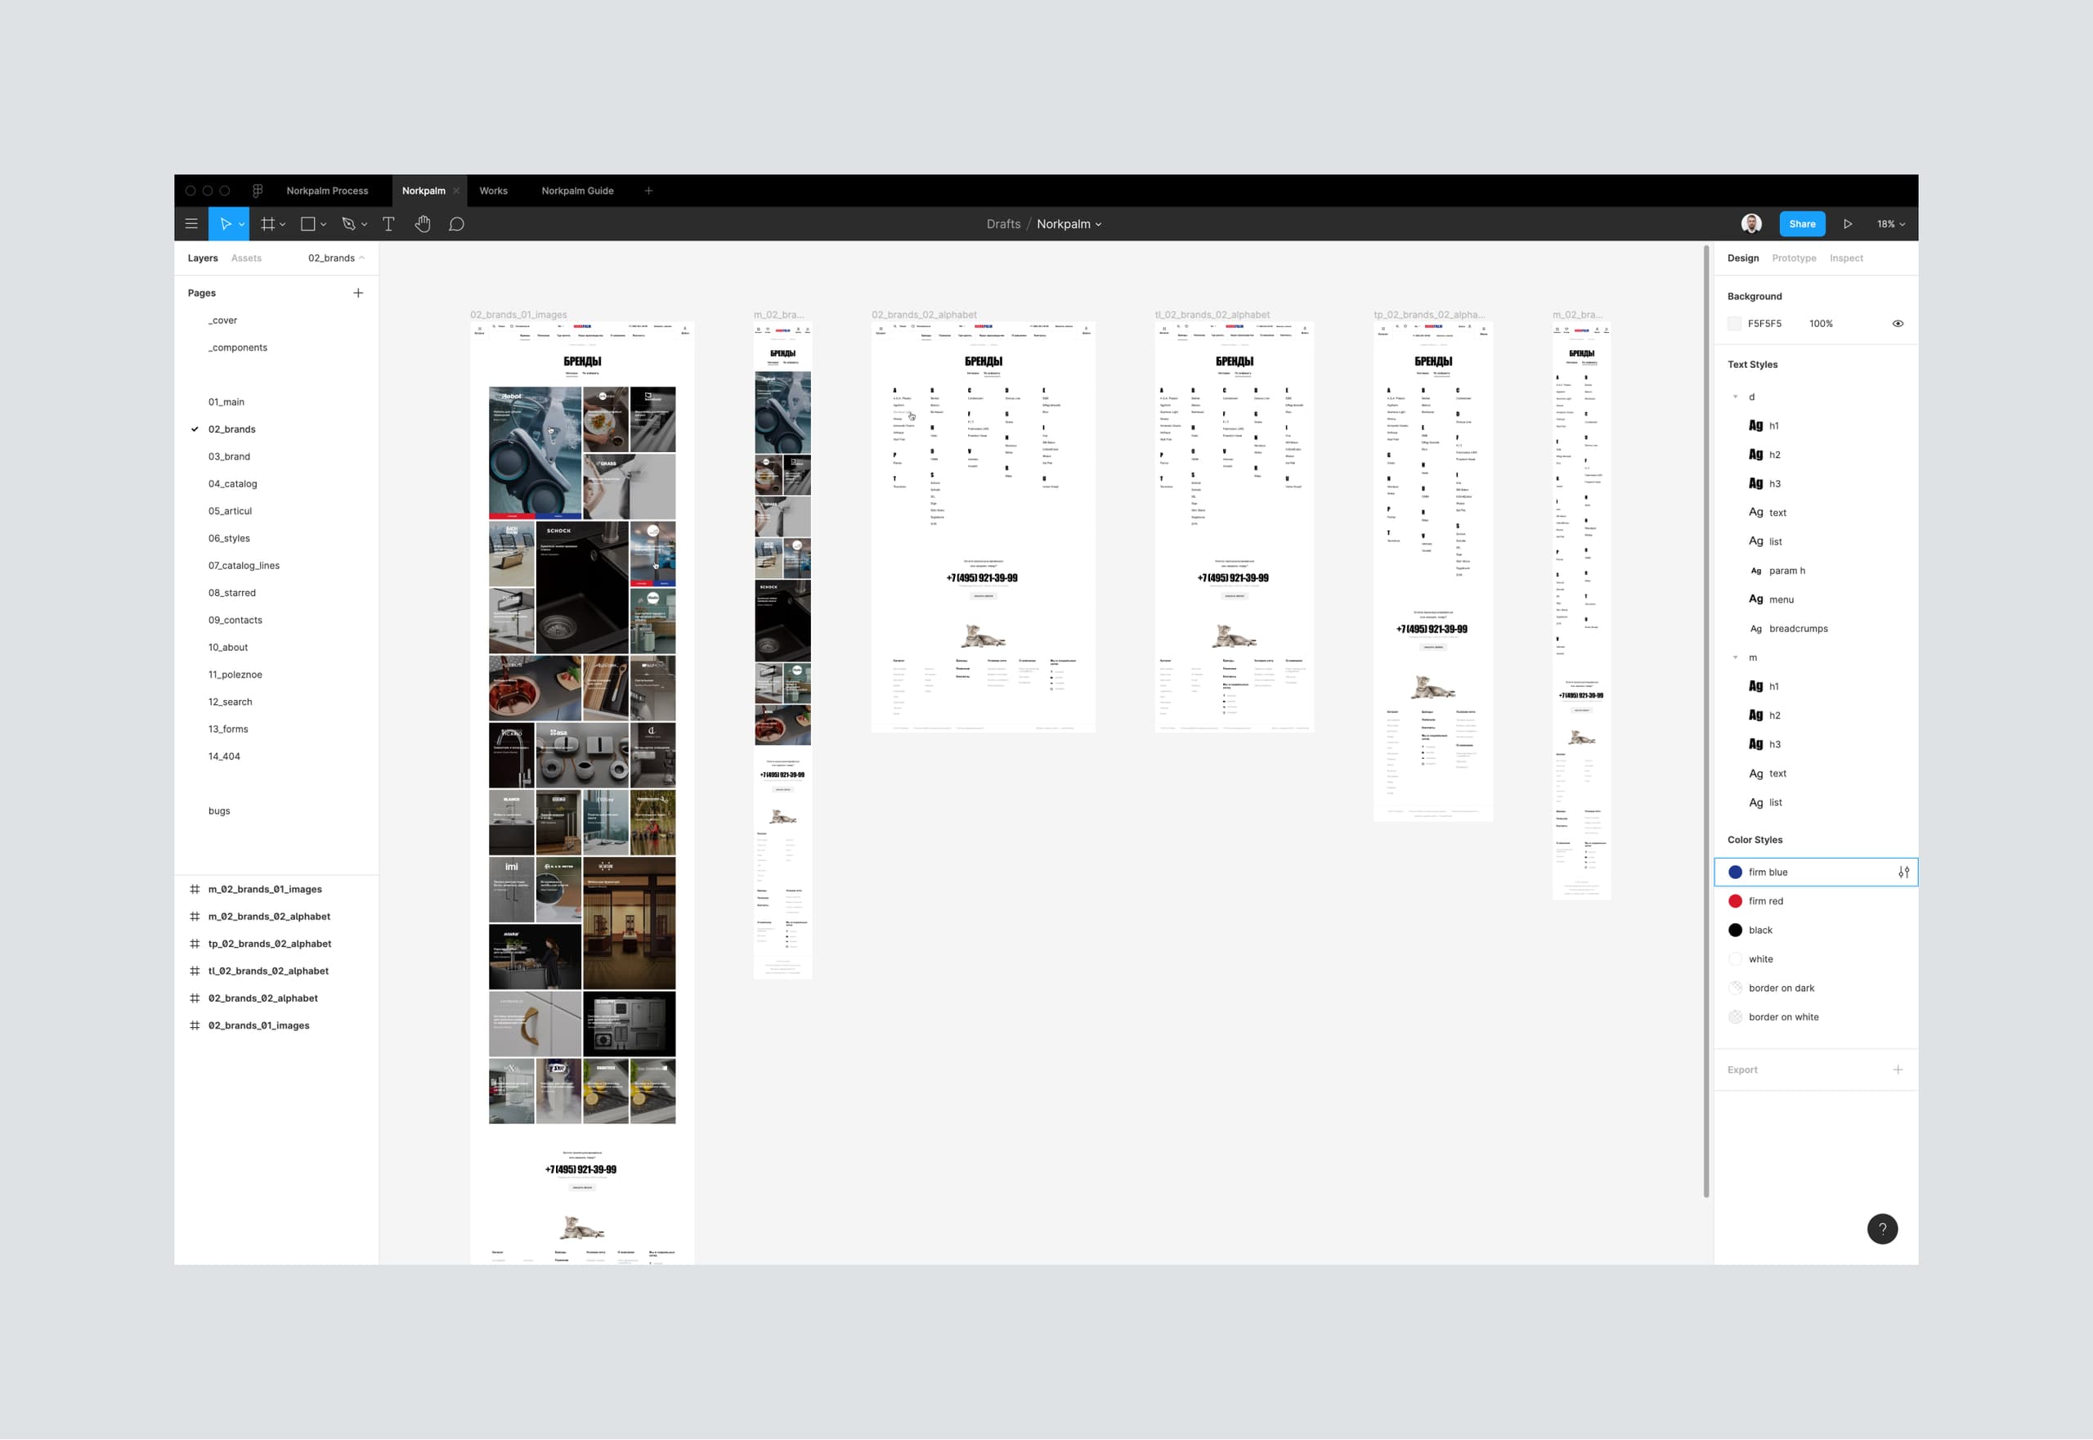Switch to Norkpalm Process tab
Screen dimensions: 2093x1440
point(328,191)
